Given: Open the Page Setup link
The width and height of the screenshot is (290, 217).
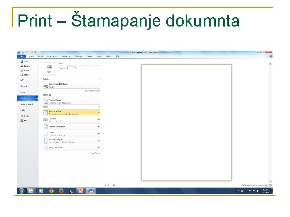Looking at the screenshot, I should coord(95,153).
